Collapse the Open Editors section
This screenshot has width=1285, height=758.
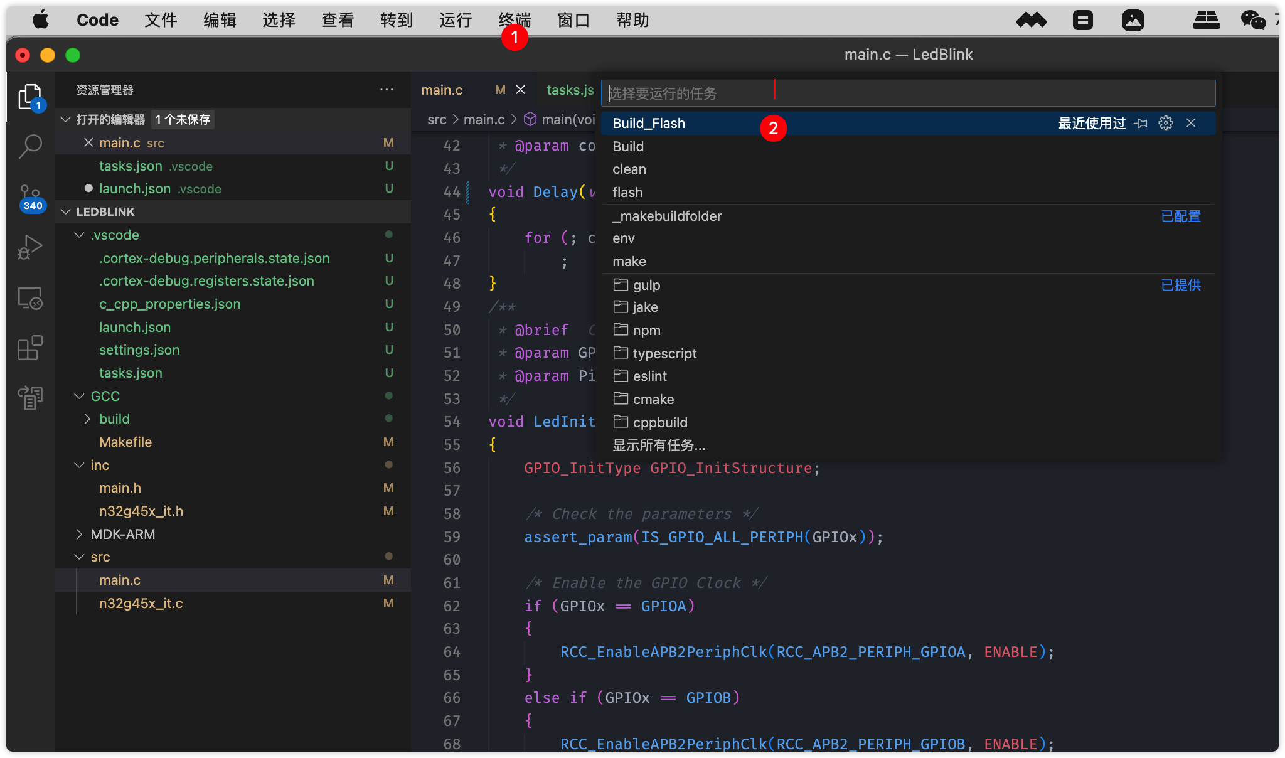click(65, 119)
